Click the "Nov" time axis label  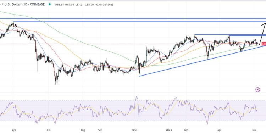[x=134, y=130]
